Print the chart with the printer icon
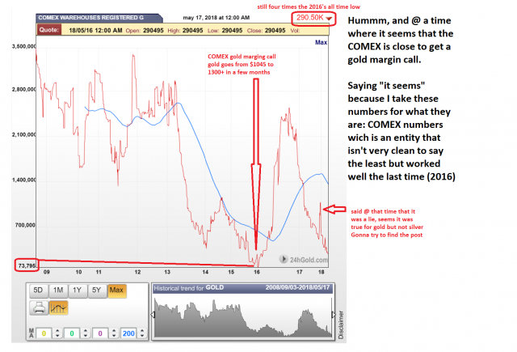 pos(39,307)
